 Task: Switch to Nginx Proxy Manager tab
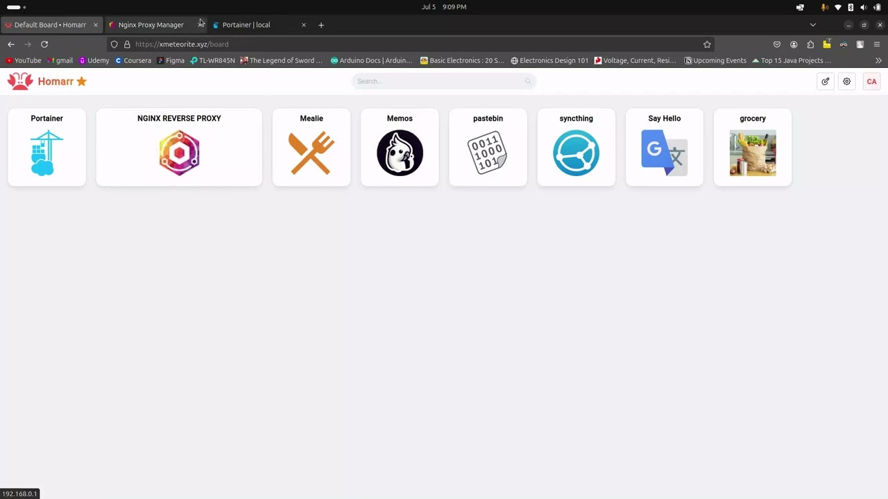coord(151,25)
